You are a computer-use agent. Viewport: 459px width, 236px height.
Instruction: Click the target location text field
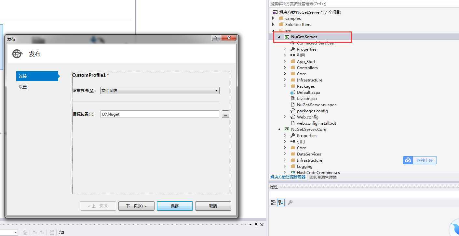(160, 114)
